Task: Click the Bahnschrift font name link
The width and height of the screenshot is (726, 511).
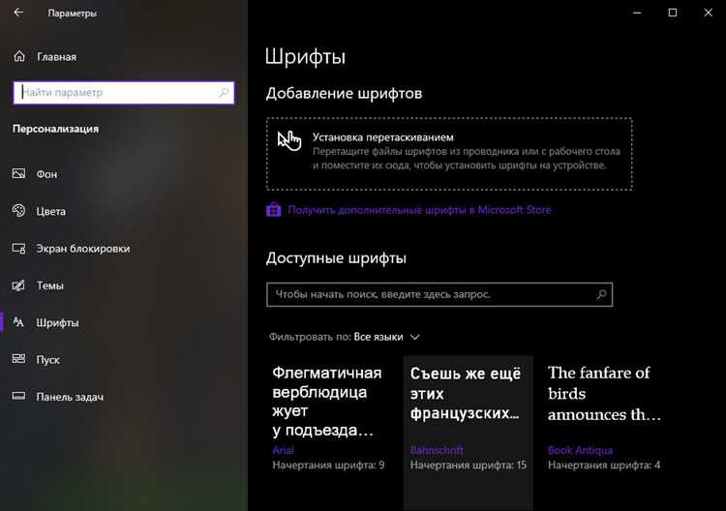Action: [437, 450]
